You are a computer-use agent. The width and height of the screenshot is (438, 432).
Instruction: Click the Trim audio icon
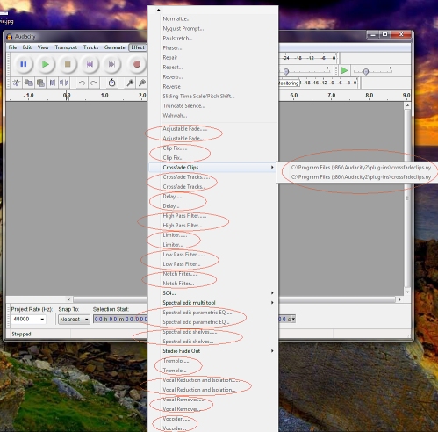point(52,83)
